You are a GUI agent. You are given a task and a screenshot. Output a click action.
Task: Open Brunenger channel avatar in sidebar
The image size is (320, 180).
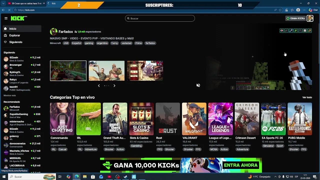pos(6,66)
